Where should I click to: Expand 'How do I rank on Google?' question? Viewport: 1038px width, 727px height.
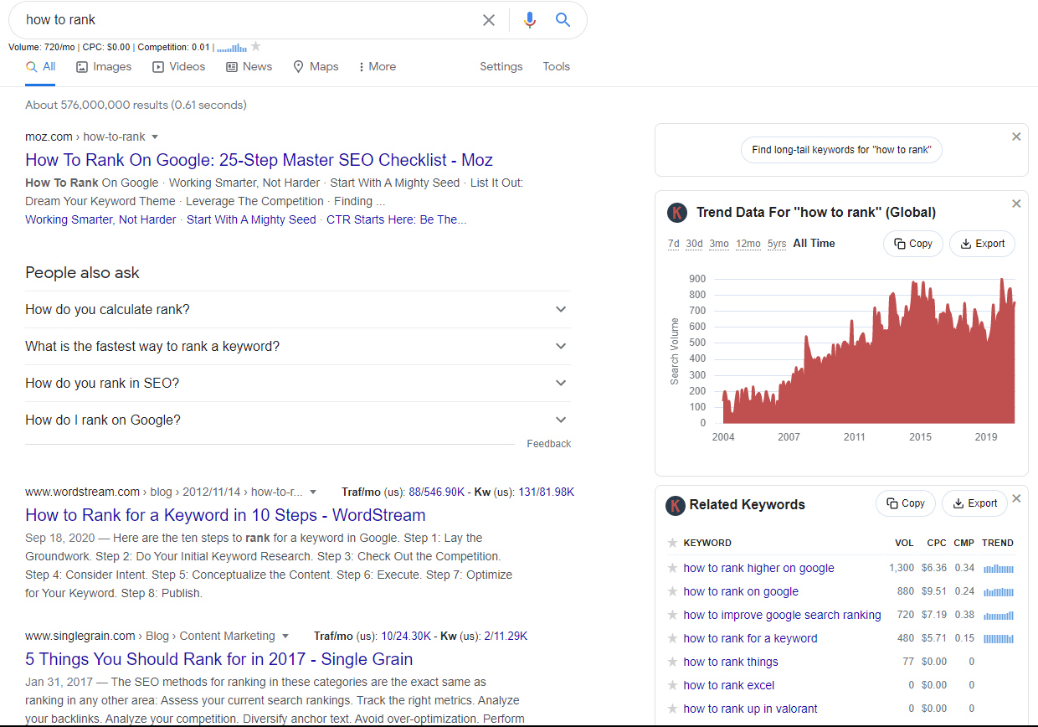tap(298, 420)
